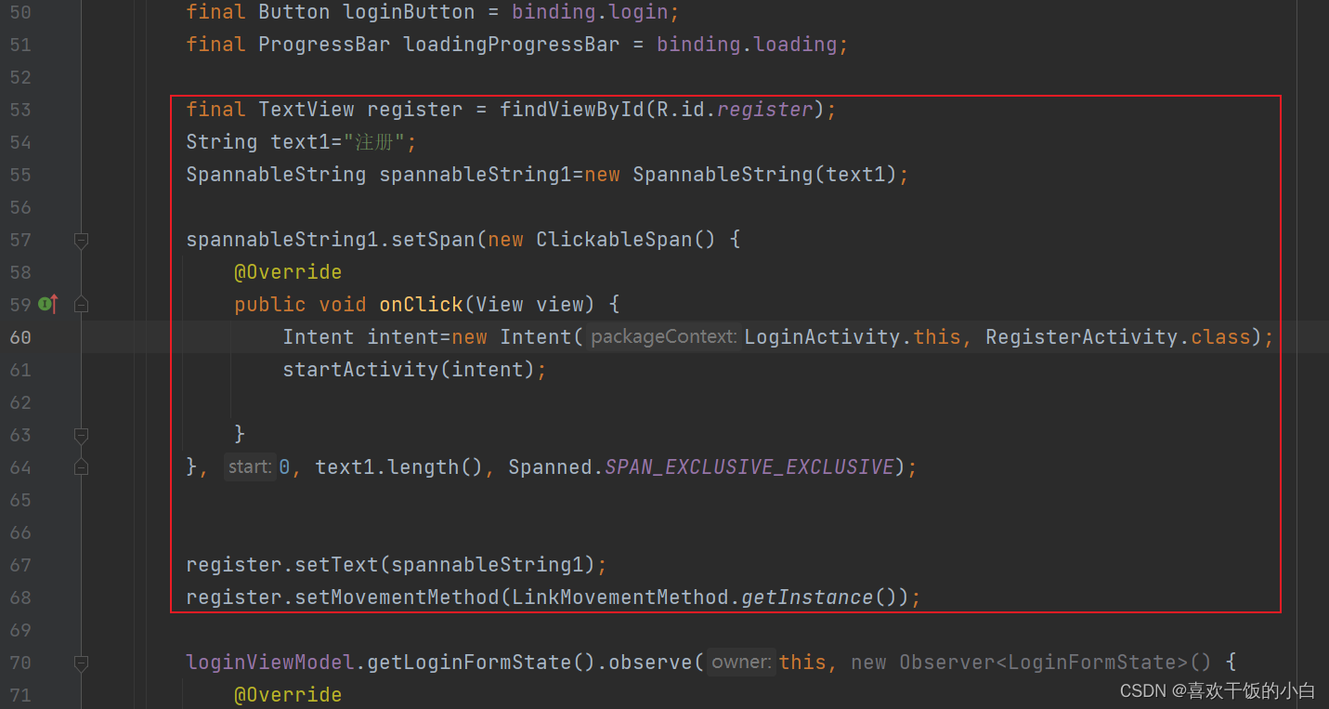Viewport: 1329px width, 709px height.
Task: Click 'SpannableString(text1)' constructor call
Action: [765, 175]
